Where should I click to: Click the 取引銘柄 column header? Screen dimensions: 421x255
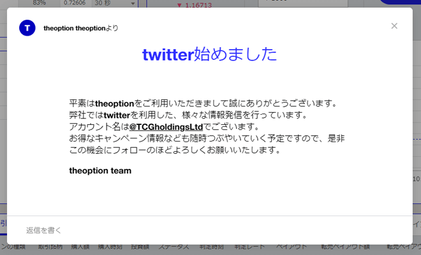point(50,247)
